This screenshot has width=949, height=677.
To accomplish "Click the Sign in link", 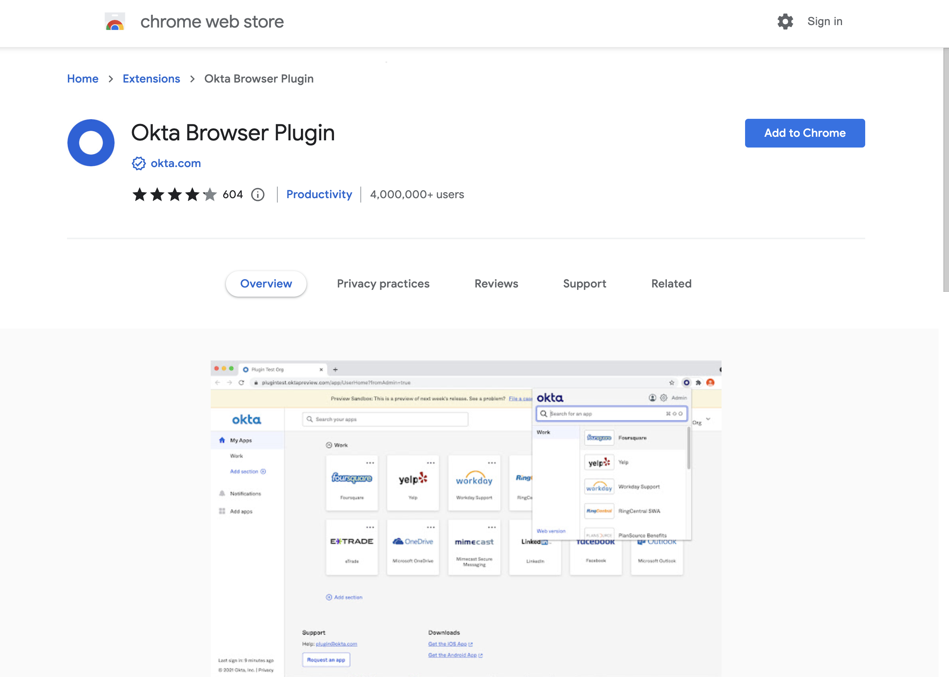I will [x=825, y=21].
